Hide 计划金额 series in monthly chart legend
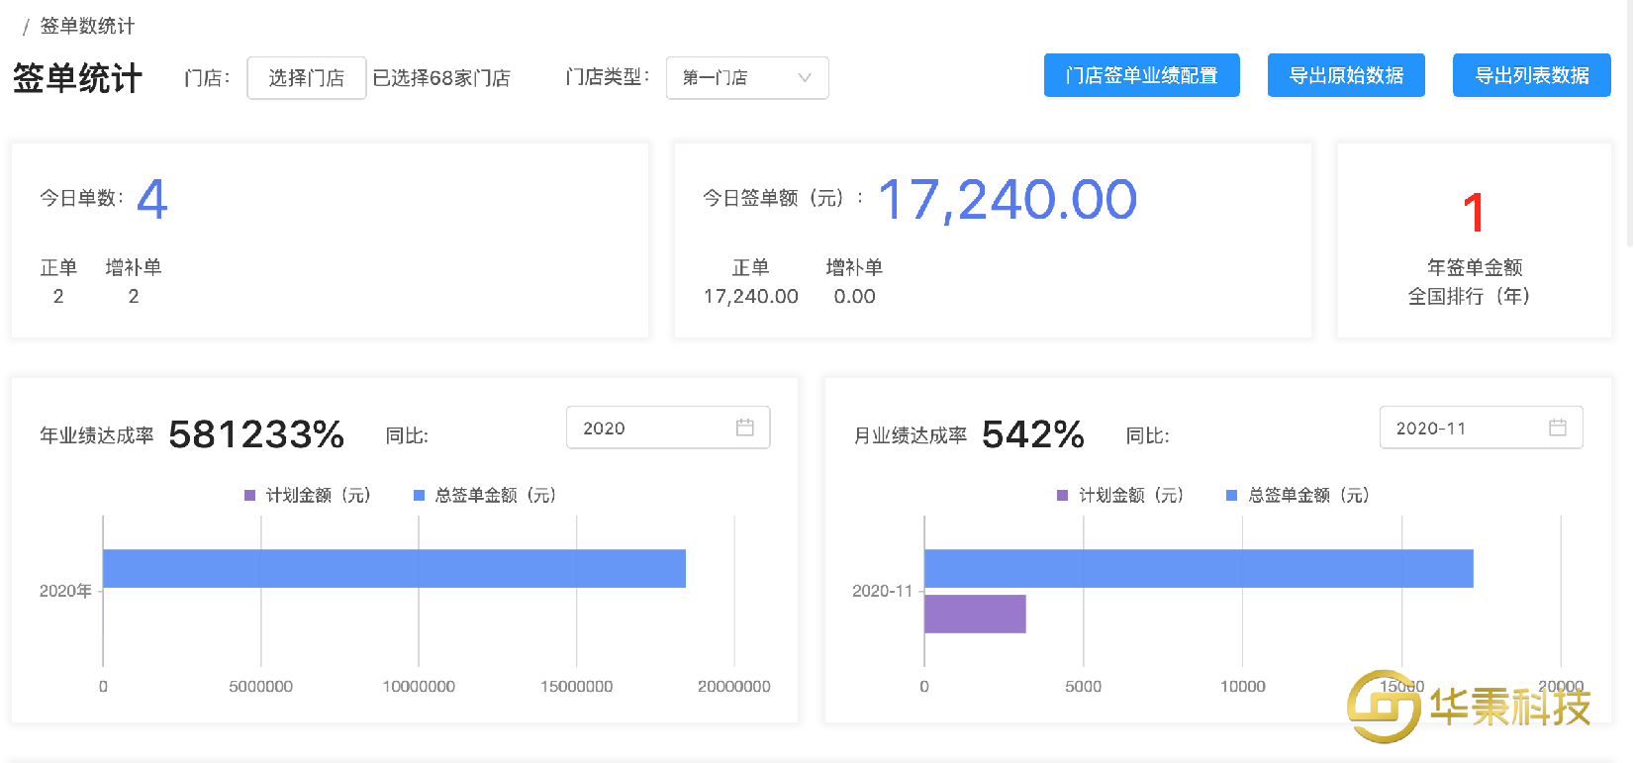This screenshot has height=763, width=1634. [x=1120, y=495]
